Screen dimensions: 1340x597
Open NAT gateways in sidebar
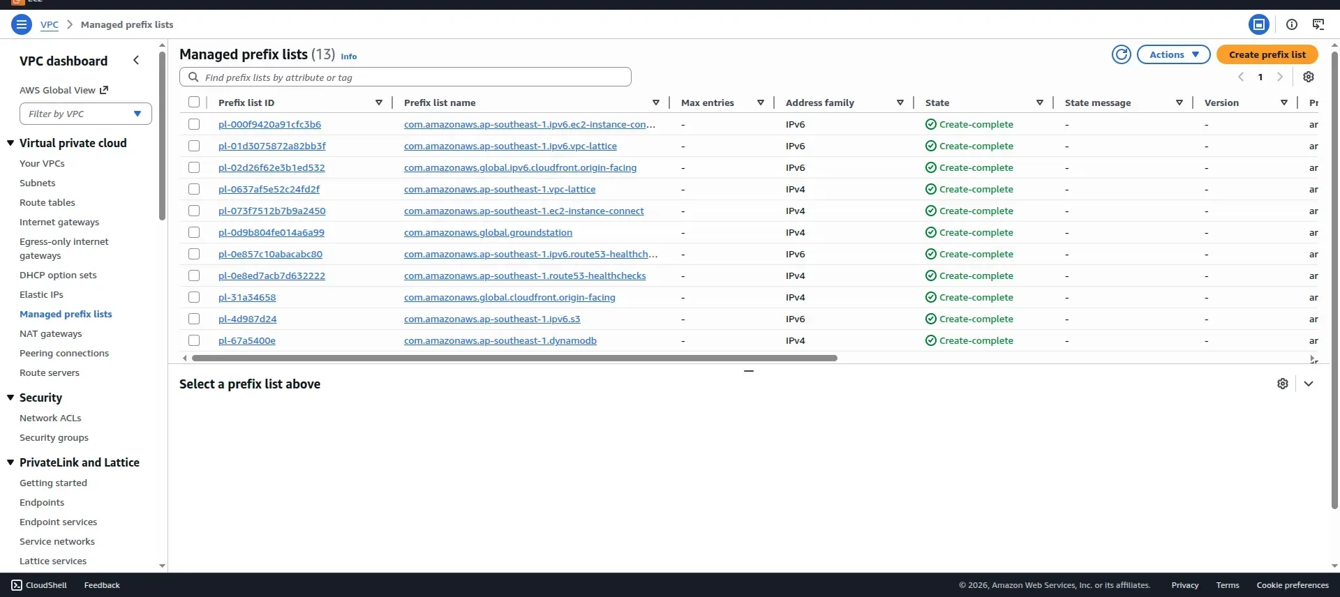click(x=51, y=333)
